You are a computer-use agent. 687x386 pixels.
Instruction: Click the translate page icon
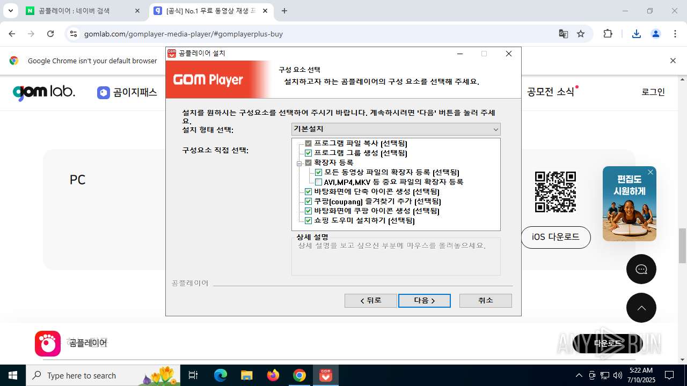coord(563,34)
